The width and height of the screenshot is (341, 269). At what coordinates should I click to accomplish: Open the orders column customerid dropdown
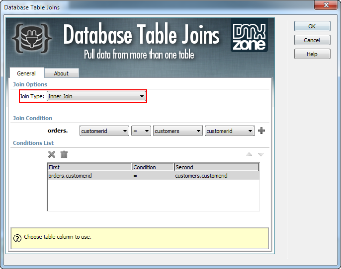point(104,131)
